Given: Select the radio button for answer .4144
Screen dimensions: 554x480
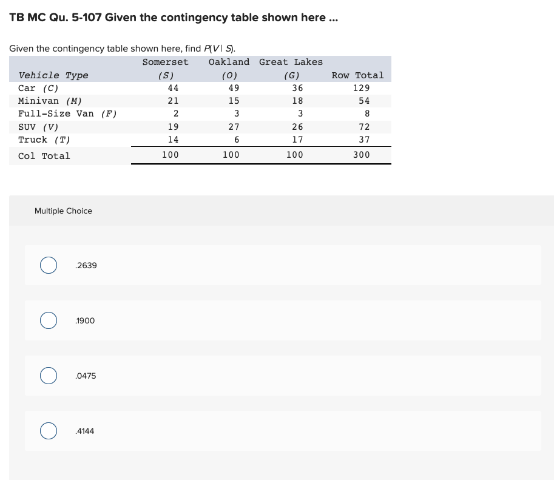Looking at the screenshot, I should click(49, 431).
